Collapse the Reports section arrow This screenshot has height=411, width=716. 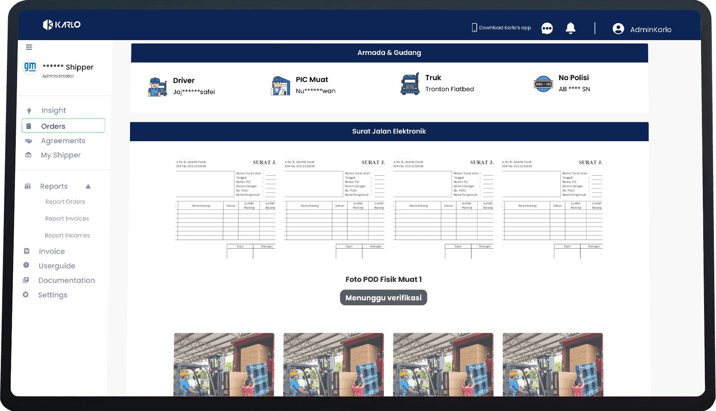click(88, 186)
